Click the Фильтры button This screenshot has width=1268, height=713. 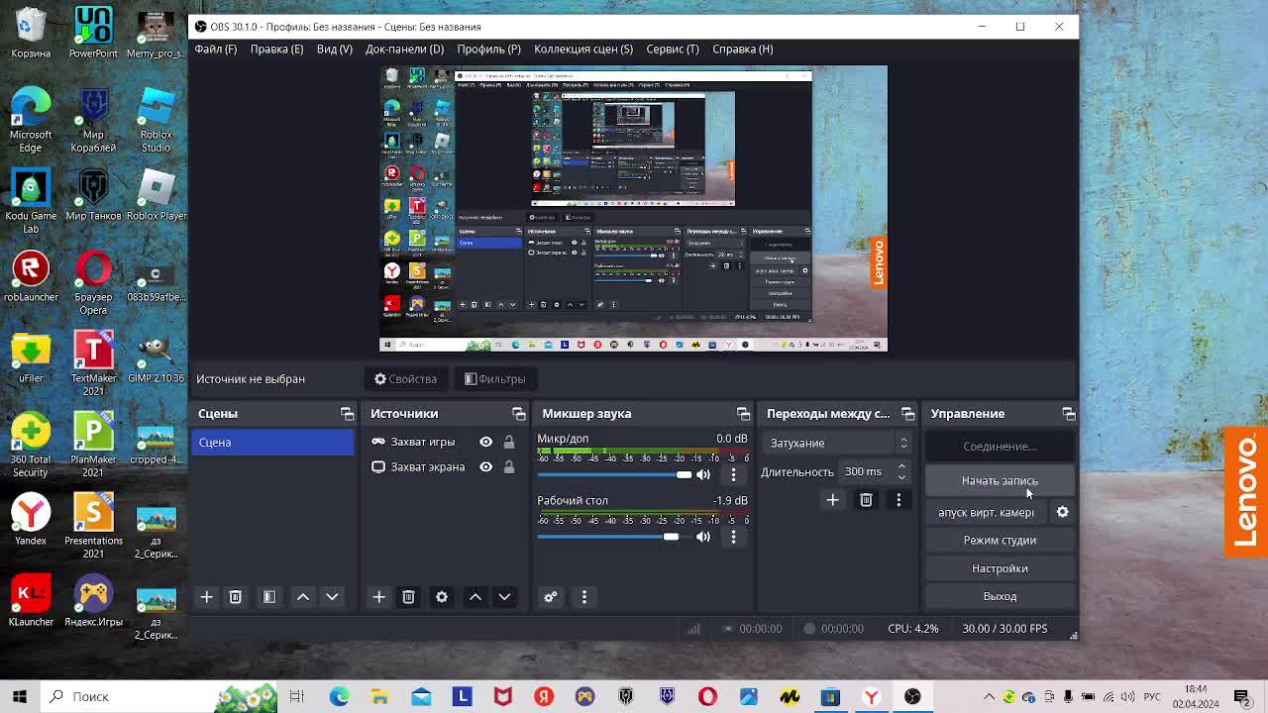(x=495, y=379)
